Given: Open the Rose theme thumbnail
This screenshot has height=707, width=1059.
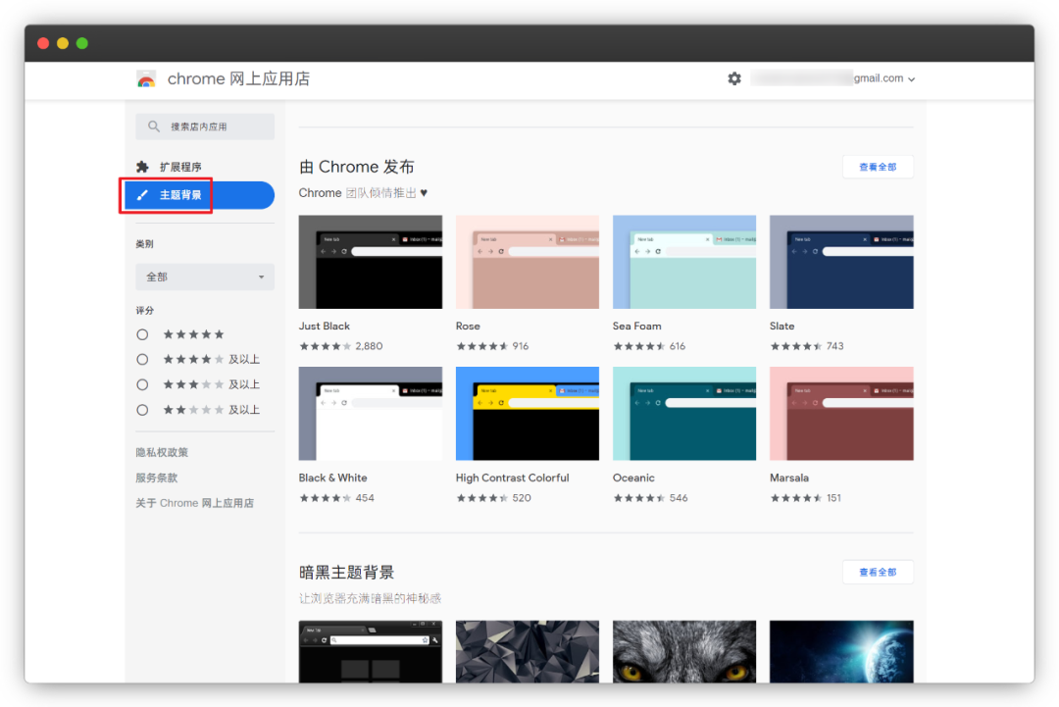Looking at the screenshot, I should coord(528,262).
